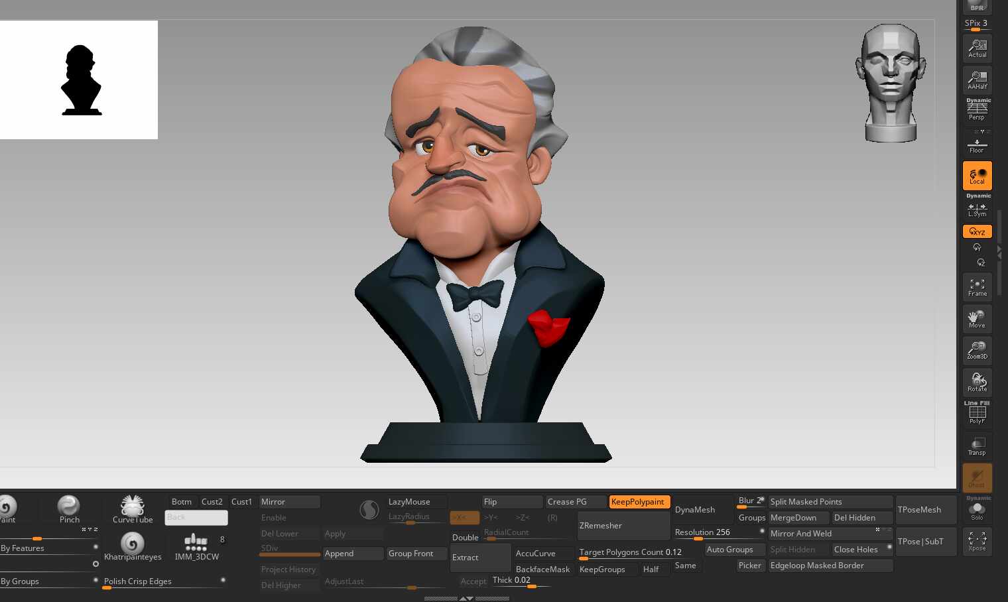Click the Botm view button
Viewport: 1008px width, 602px height.
(181, 502)
